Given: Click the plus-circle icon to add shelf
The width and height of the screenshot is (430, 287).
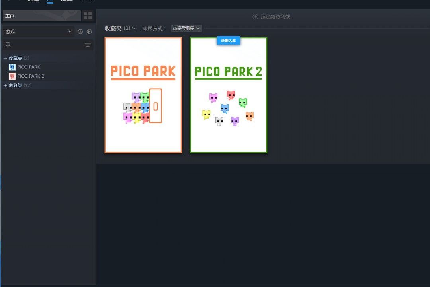Looking at the screenshot, I should (x=255, y=17).
